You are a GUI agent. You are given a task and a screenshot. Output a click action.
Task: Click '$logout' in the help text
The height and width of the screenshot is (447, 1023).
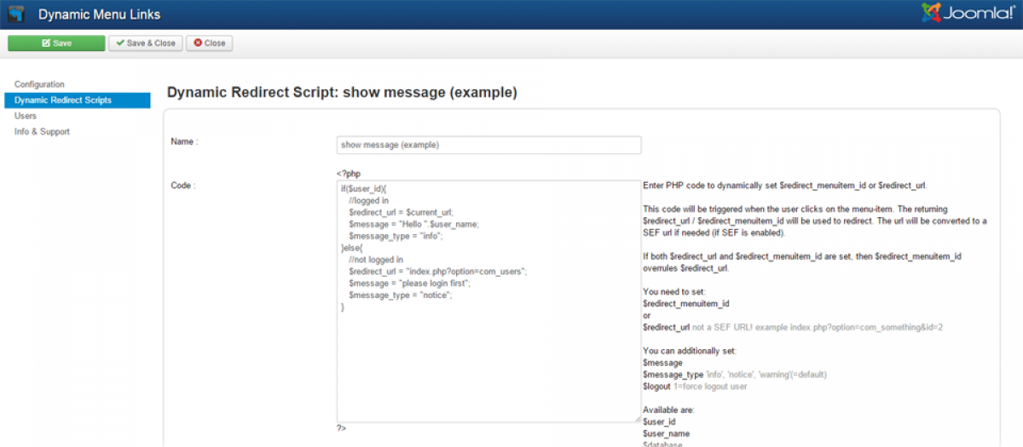click(x=656, y=387)
